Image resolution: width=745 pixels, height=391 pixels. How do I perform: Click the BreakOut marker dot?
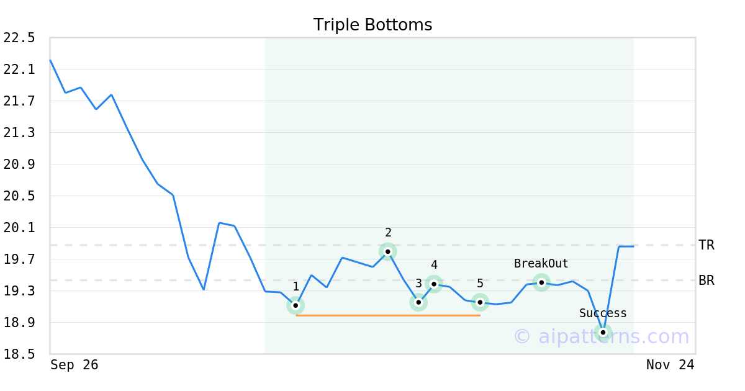click(541, 282)
